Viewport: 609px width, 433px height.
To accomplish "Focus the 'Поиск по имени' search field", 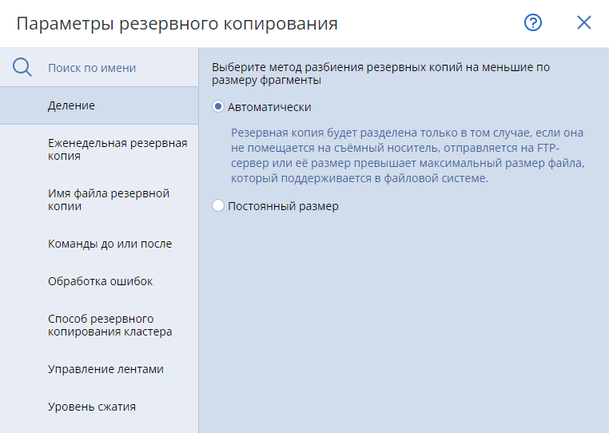I will (x=112, y=68).
